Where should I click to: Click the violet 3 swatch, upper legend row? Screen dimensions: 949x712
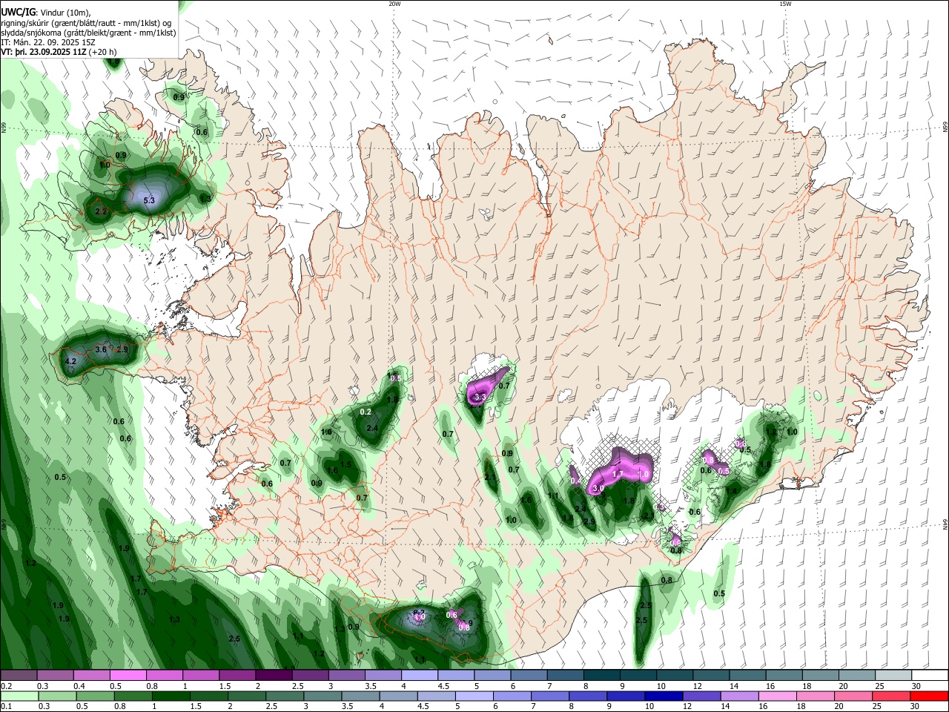[x=347, y=676]
